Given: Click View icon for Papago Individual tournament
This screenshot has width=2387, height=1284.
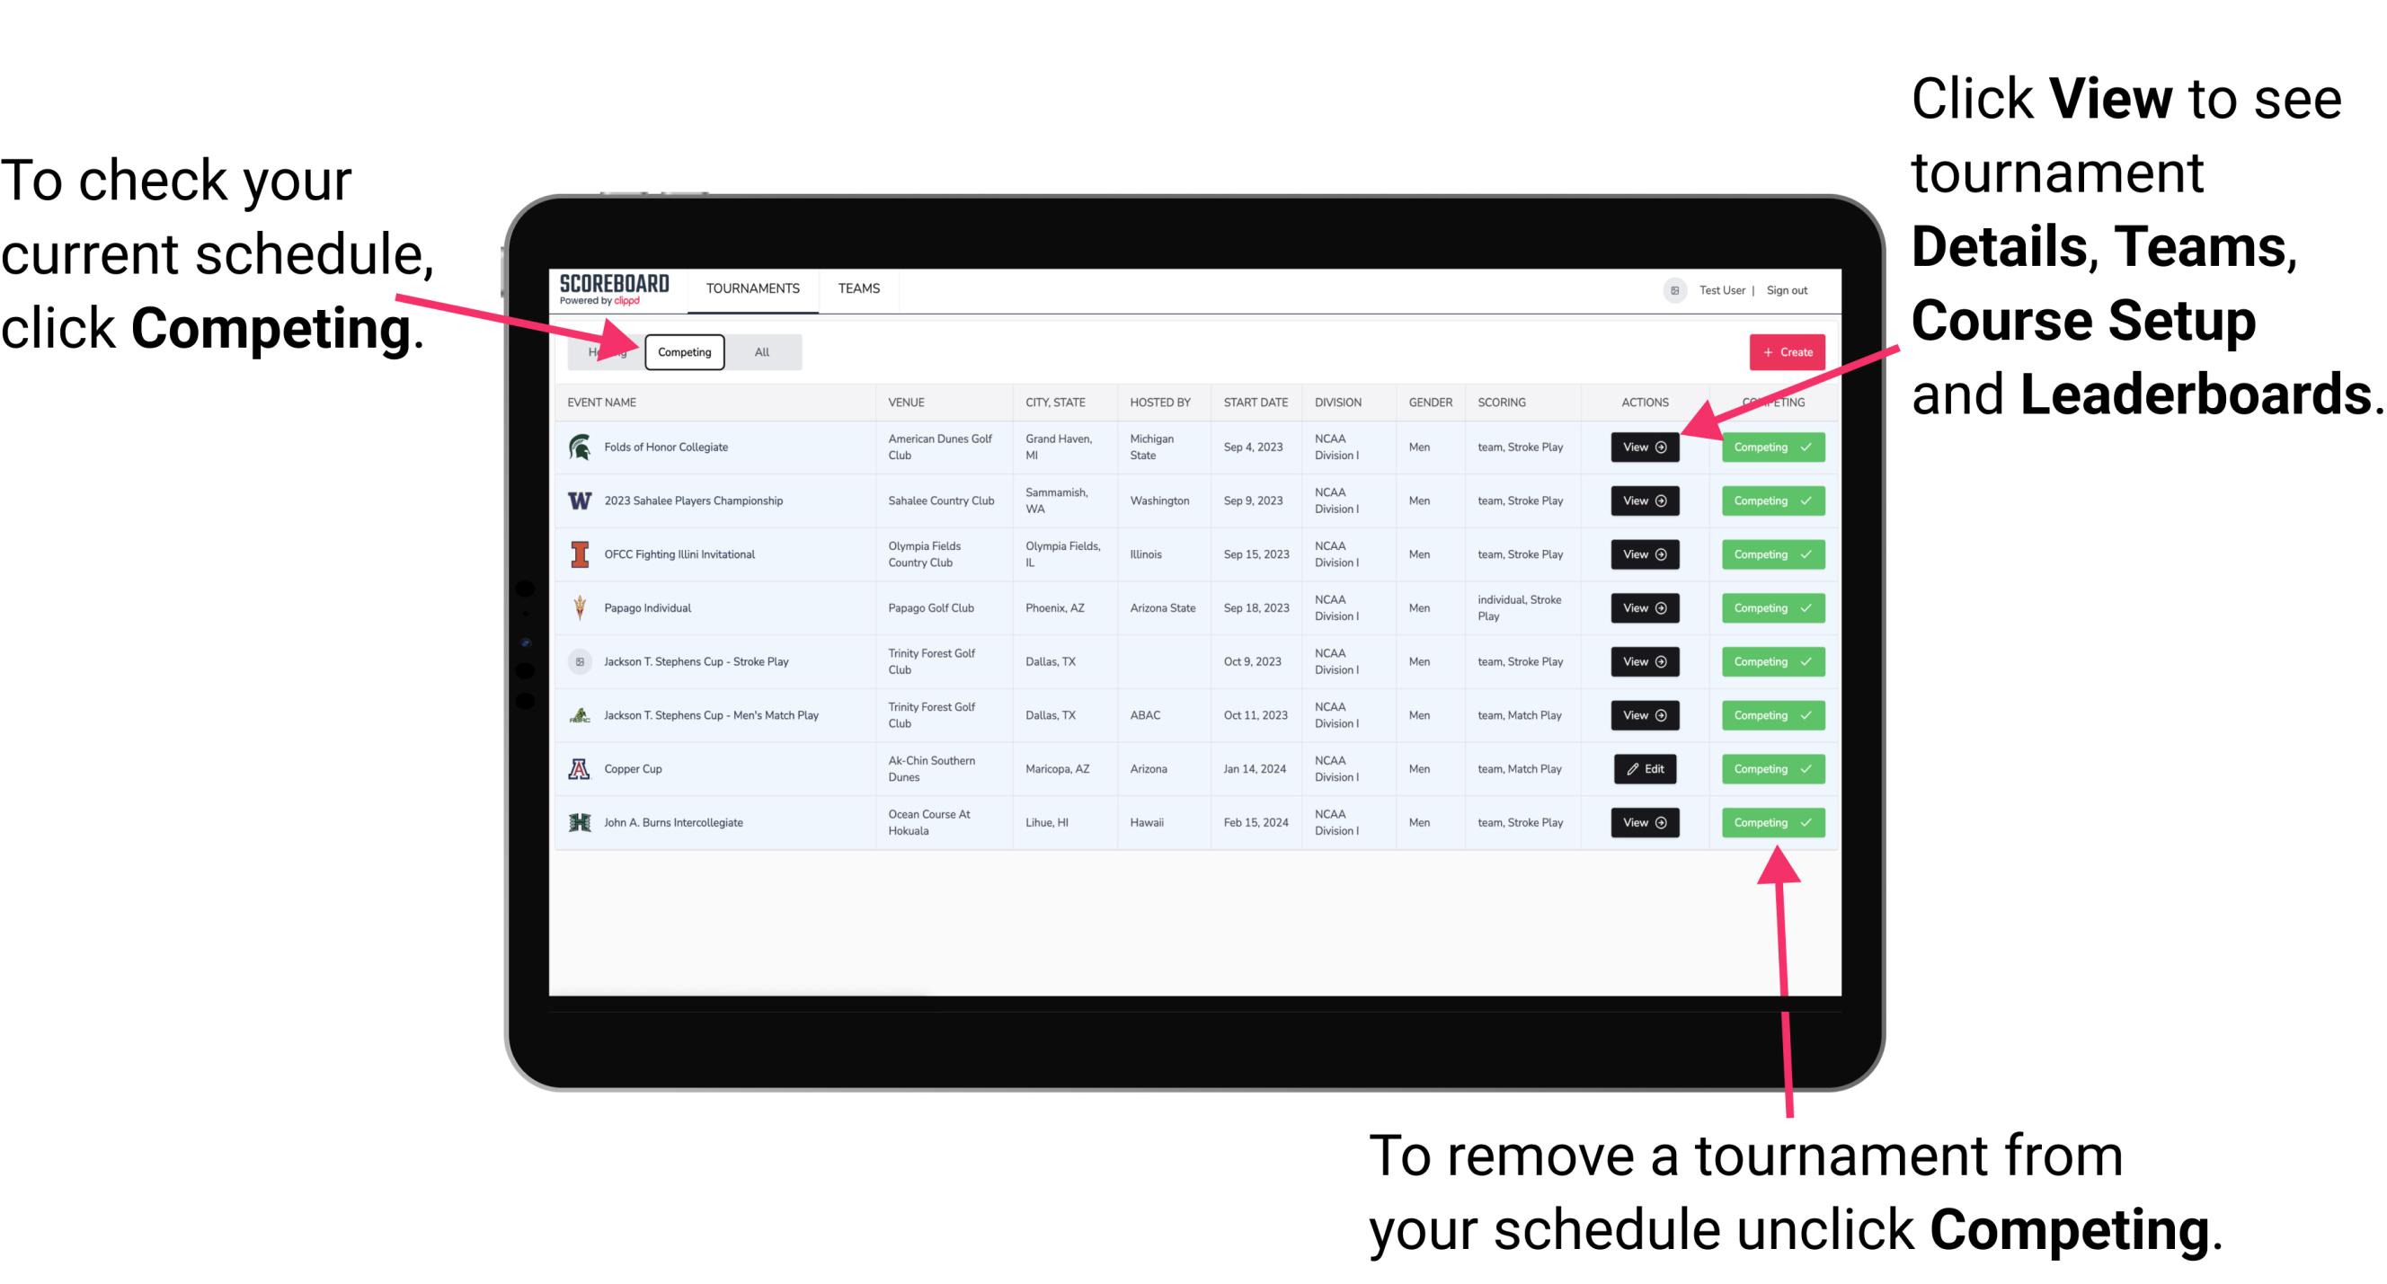Looking at the screenshot, I should 1644,607.
